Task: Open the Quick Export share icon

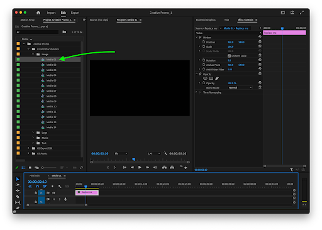Action: coord(292,13)
